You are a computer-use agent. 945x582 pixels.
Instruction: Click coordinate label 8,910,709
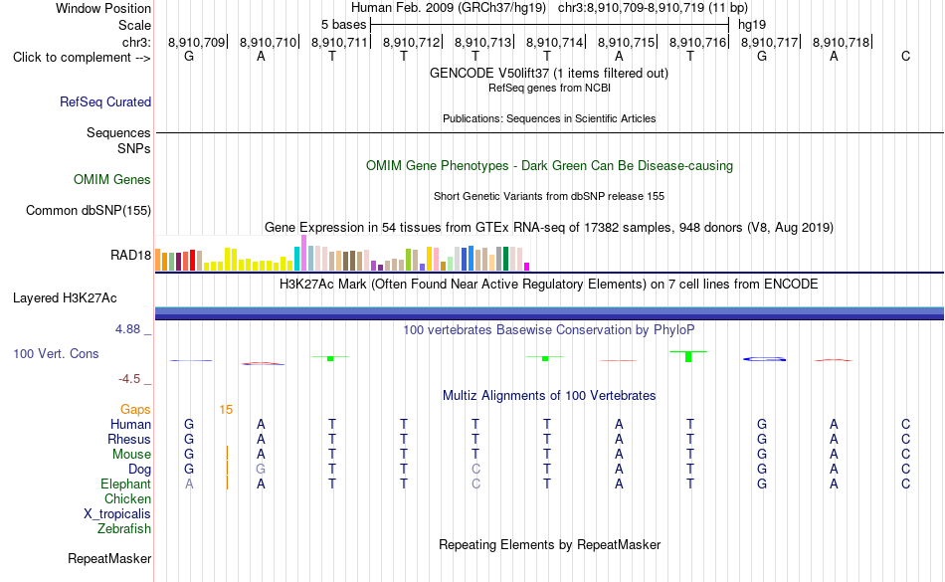point(197,42)
